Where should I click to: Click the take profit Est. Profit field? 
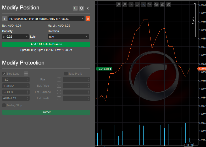tap(77, 98)
